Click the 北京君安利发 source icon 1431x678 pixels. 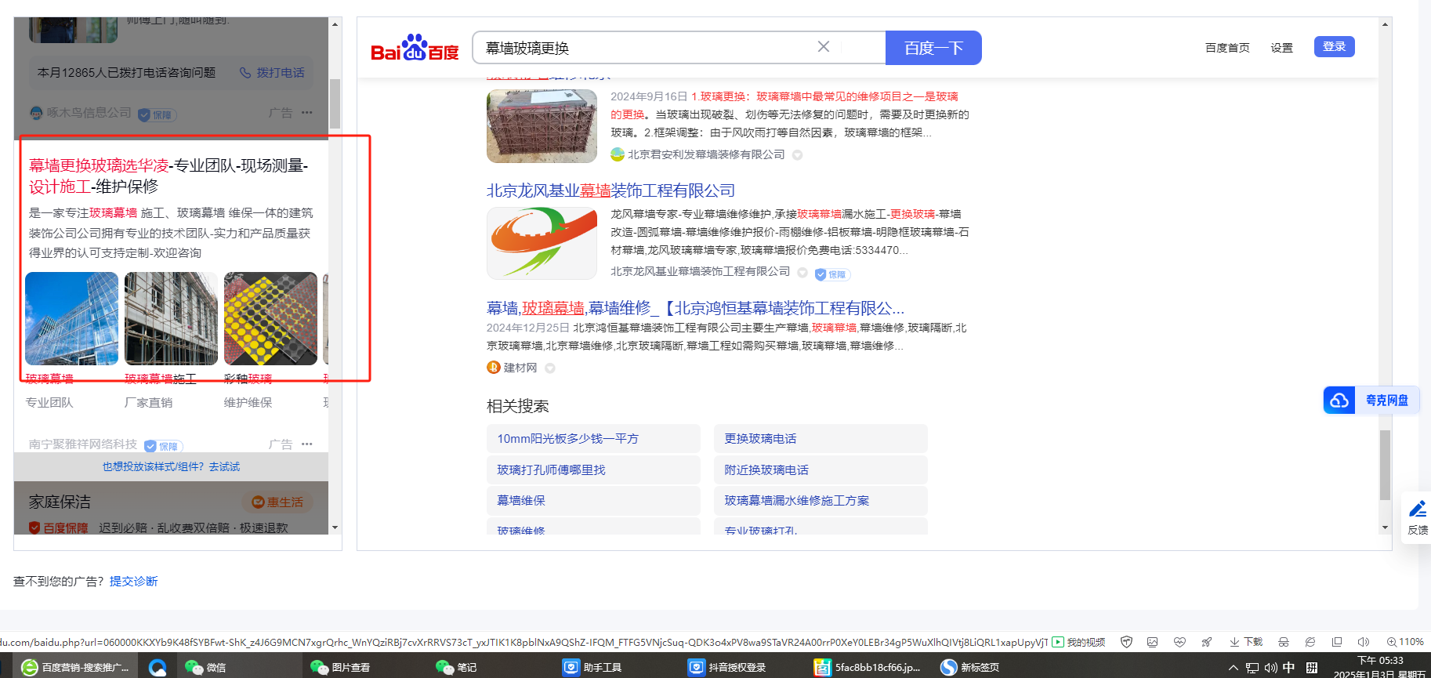click(618, 154)
